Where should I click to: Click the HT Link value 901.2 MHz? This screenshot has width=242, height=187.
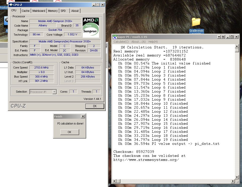tap(41, 81)
